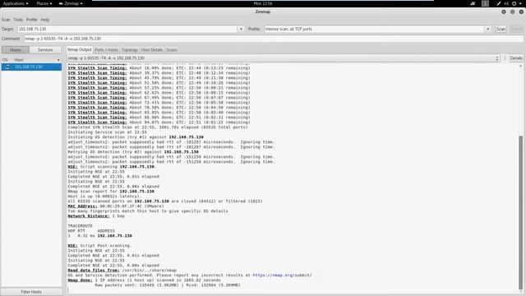Open the Tools menu
This screenshot has width=526, height=296.
point(18,20)
